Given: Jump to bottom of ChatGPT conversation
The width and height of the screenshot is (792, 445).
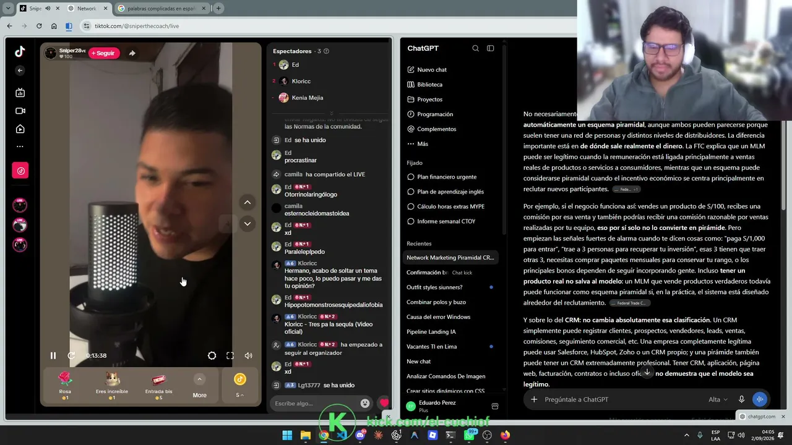Looking at the screenshot, I should coord(647,372).
